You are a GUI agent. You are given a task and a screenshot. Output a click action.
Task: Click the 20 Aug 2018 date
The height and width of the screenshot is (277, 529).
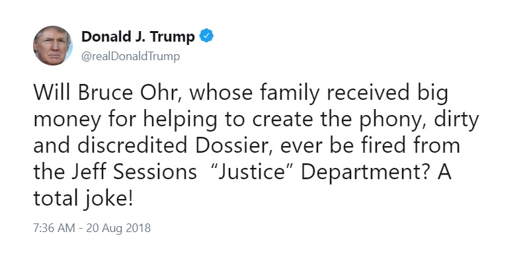(x=118, y=228)
